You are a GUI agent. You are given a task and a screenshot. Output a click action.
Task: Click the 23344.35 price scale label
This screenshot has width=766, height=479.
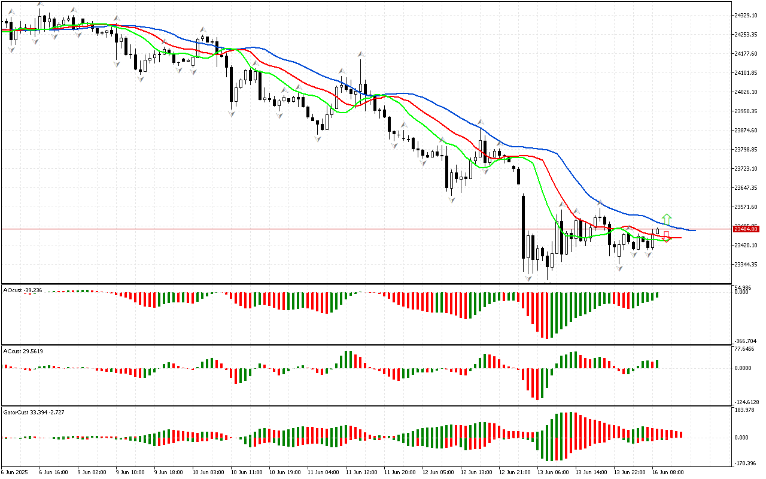tap(746, 265)
